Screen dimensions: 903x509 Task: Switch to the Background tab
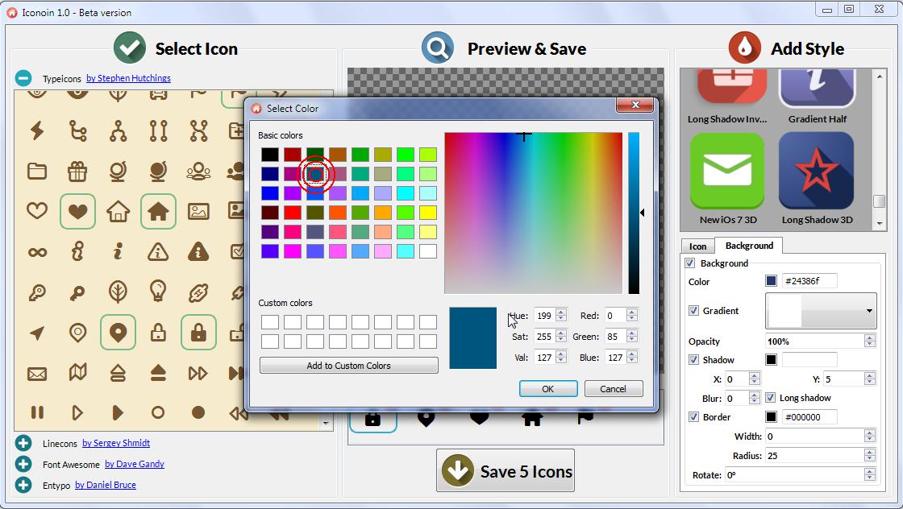(x=749, y=246)
